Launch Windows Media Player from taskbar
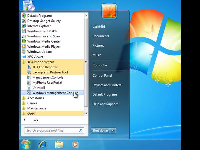 pyautogui.click(x=76, y=144)
